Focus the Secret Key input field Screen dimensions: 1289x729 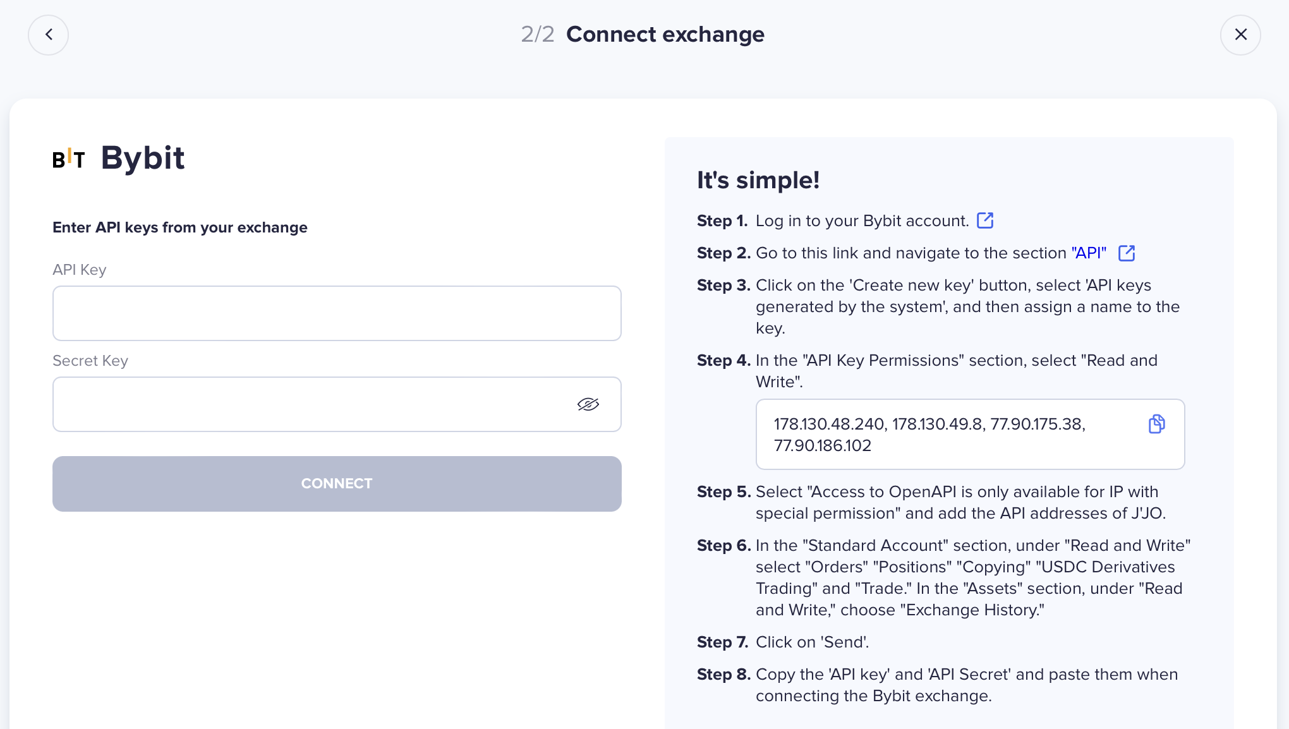310,404
